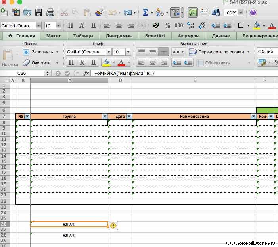
Task: Apply thousands separator 000 format
Action: click(x=179, y=25)
